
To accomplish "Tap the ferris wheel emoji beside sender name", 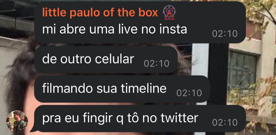I will pos(169,12).
